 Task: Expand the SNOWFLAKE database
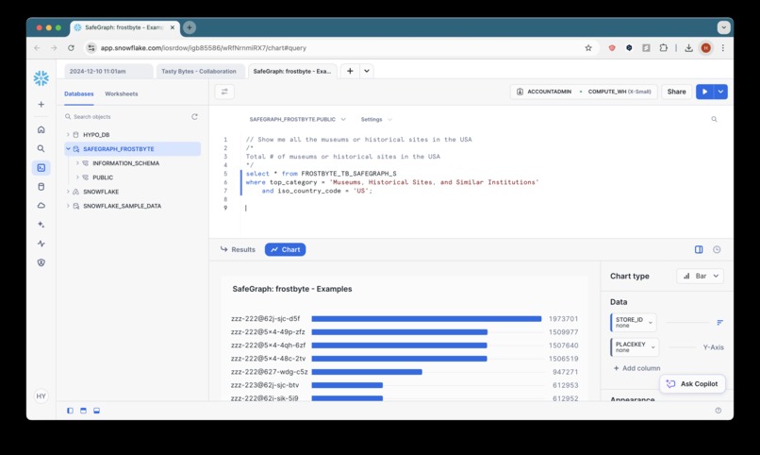pyautogui.click(x=68, y=192)
